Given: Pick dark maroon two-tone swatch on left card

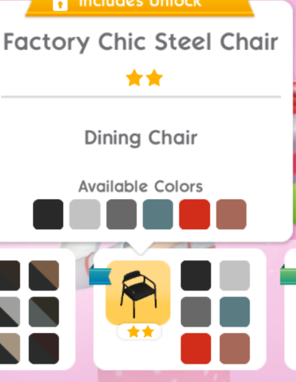Looking at the screenshot, I should (44, 349).
